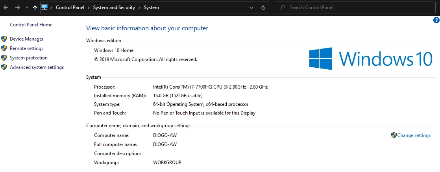Expand chevron between Control Panel and System and Security
The height and width of the screenshot is (172, 440).
tap(89, 7)
